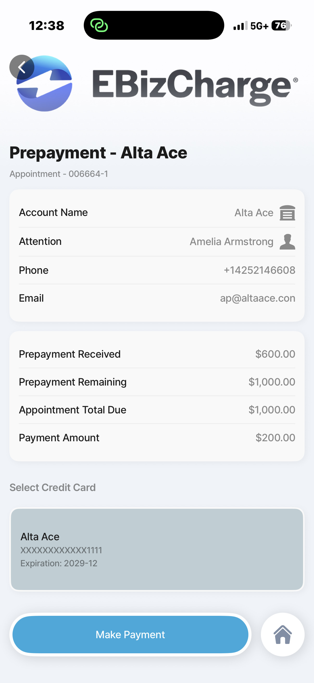This screenshot has width=314, height=683.
Task: Tap the back arrow button
Action: 22,67
